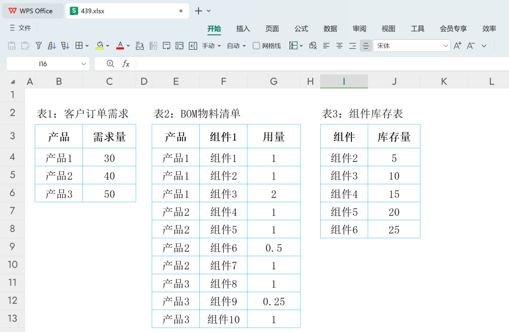
Task: Align text center horizontally
Action: [x=339, y=46]
